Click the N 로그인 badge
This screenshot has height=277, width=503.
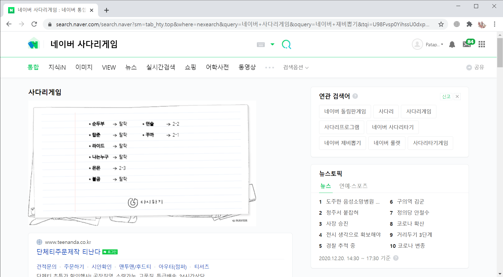tap(110, 252)
